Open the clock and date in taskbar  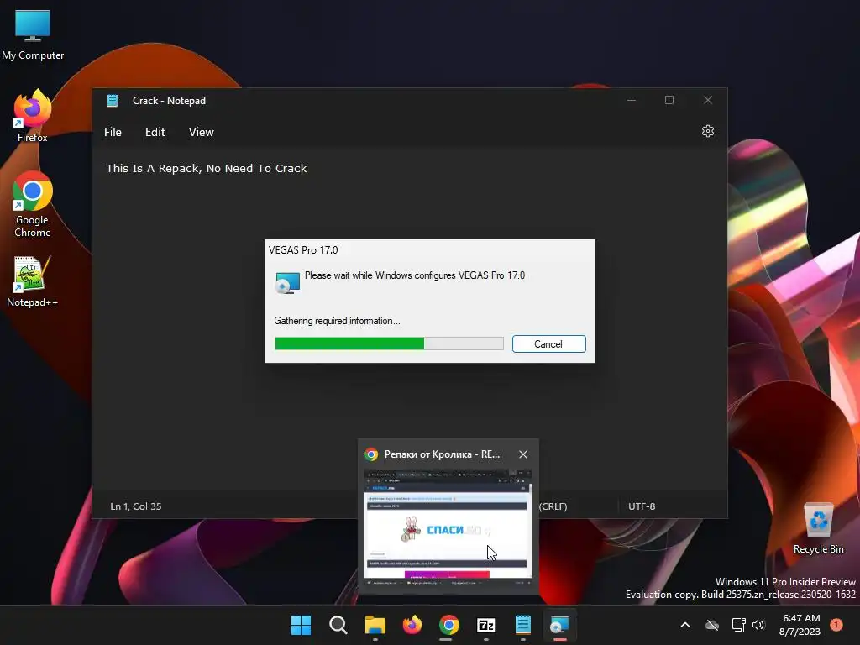[x=800, y=625]
